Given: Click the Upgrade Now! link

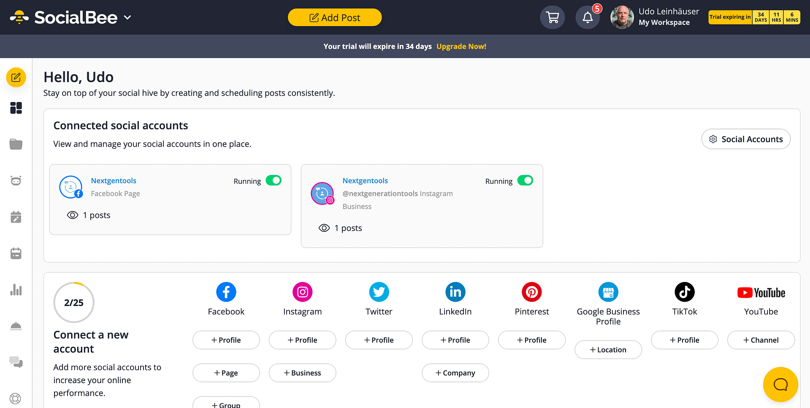Looking at the screenshot, I should click(461, 46).
